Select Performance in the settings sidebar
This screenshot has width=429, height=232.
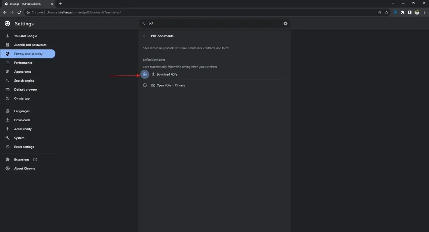pyautogui.click(x=23, y=63)
